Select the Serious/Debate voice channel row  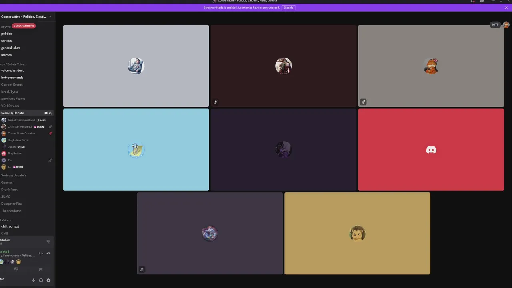pos(26,113)
